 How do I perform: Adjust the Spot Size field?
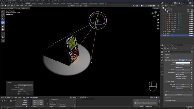click(183, 84)
